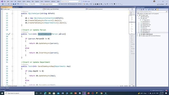Collapse the else block at line 25
This screenshot has height=95, width=169.
pyautogui.click(x=12, y=48)
